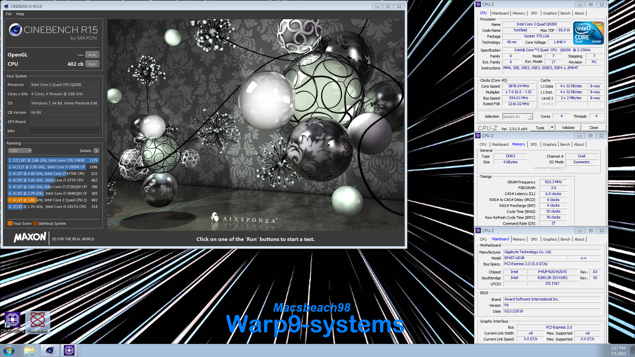Switch to Graphics tab in top CPU-Z window

point(550,13)
